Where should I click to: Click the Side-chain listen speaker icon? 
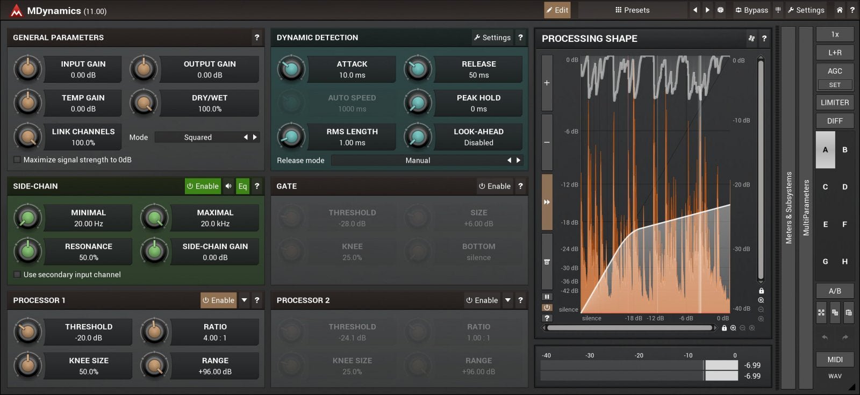228,186
